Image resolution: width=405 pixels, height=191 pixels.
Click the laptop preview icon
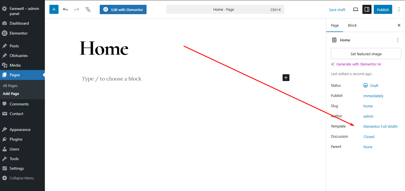click(x=355, y=9)
